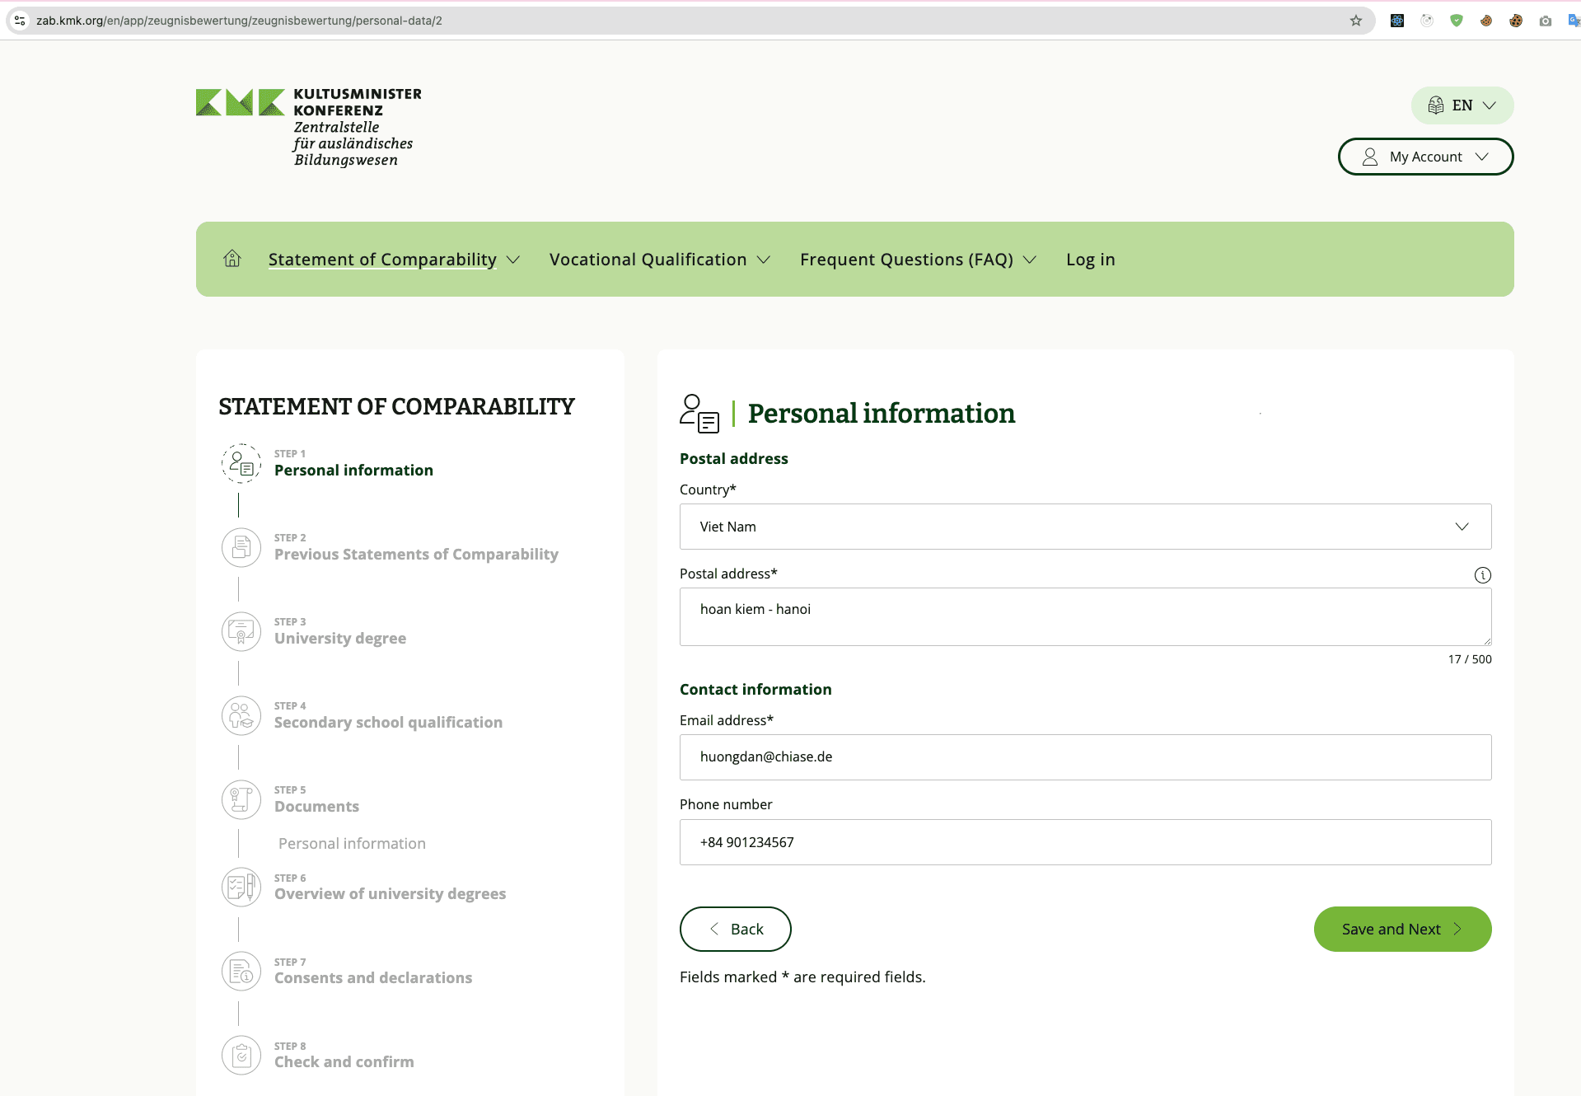Click the Step 7 Consents and declarations icon

coord(241,972)
